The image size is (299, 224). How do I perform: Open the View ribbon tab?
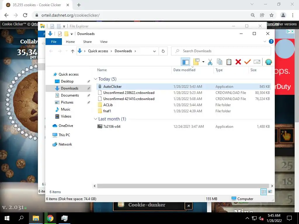click(104, 42)
